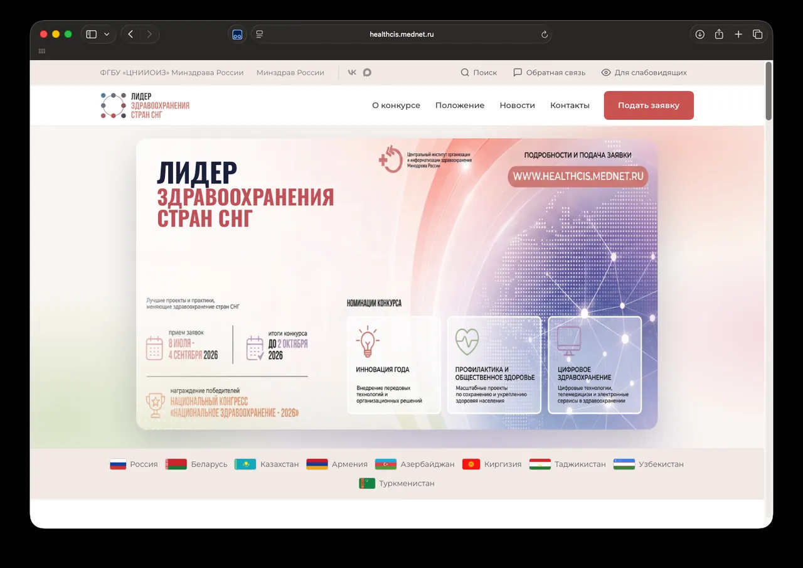803x568 pixels.
Task: Click the main contest banner image
Action: [397, 284]
